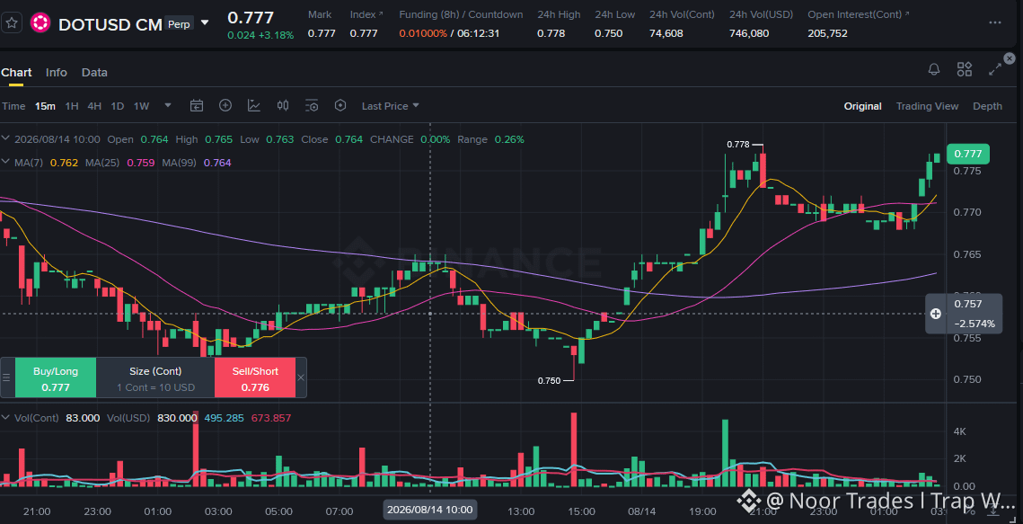The height and width of the screenshot is (524, 1023).
Task: Click the Open Interest value 205,752
Action: (x=827, y=33)
